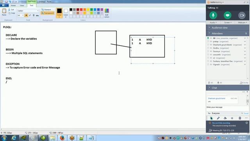Turn on webcam with camera button
Image resolution: width=250 pixels, height=141 pixels.
(242, 15)
